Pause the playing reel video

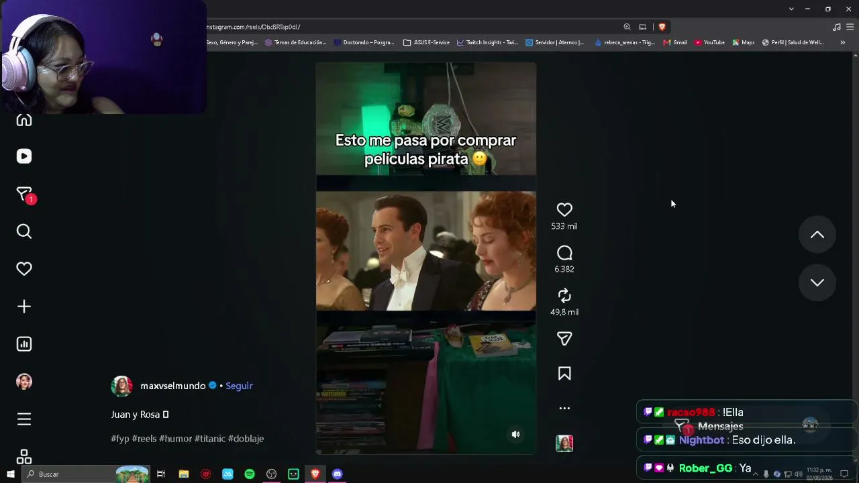point(426,258)
